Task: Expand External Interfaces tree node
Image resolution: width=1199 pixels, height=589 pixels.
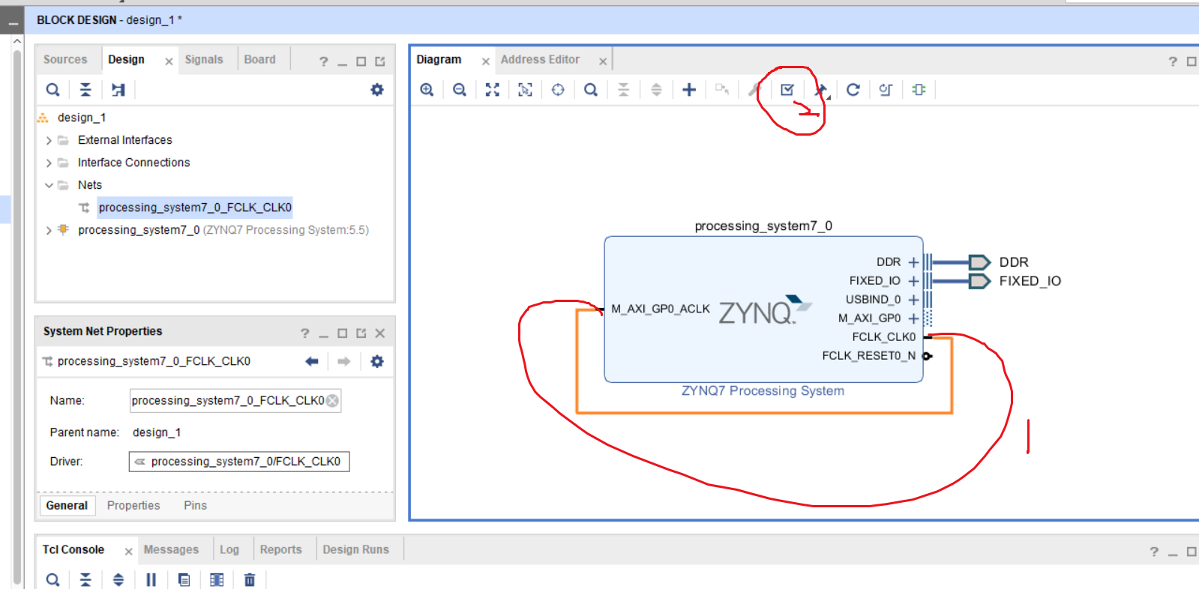Action: [x=49, y=141]
